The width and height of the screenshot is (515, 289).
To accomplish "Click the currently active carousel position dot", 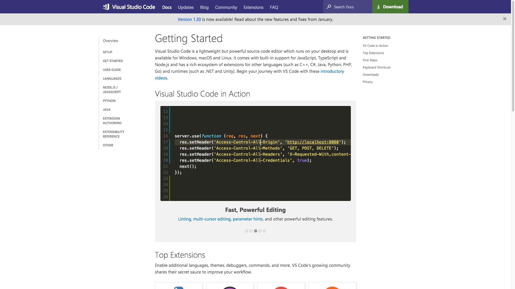I will (x=255, y=231).
